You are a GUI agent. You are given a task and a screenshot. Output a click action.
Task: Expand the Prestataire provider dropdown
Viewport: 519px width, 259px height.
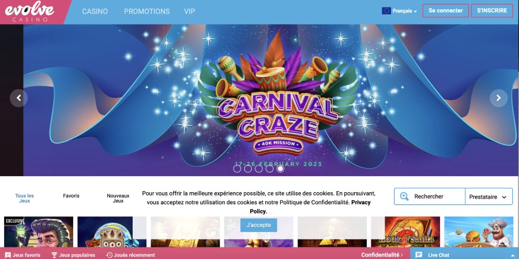pyautogui.click(x=488, y=197)
